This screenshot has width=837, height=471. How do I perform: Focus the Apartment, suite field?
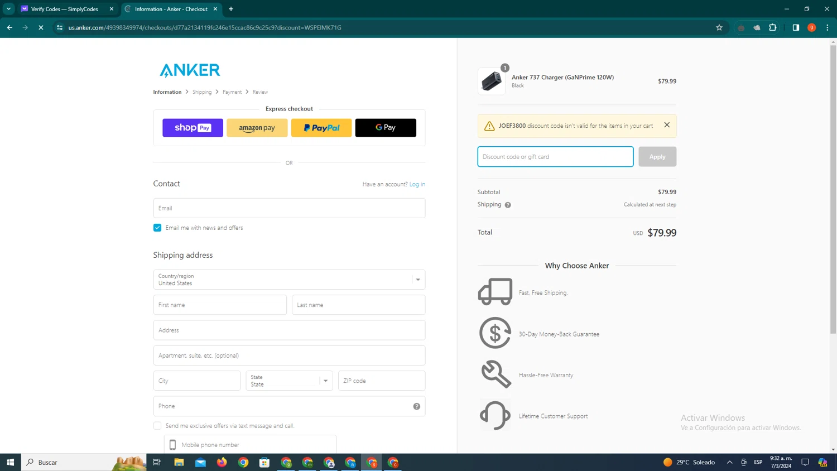pos(289,355)
